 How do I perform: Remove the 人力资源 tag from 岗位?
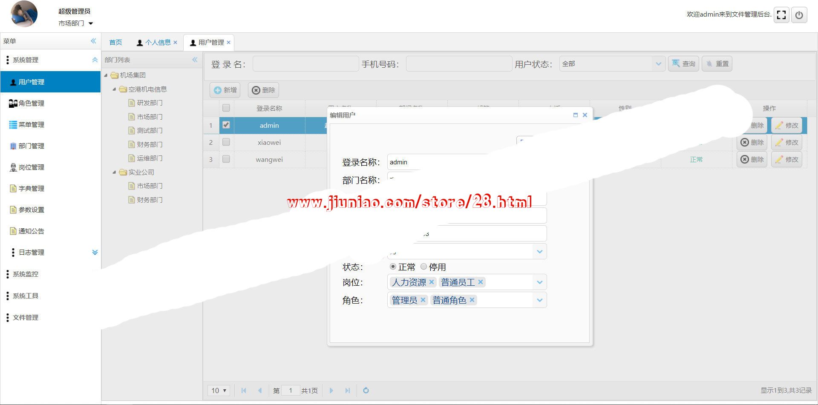[432, 282]
